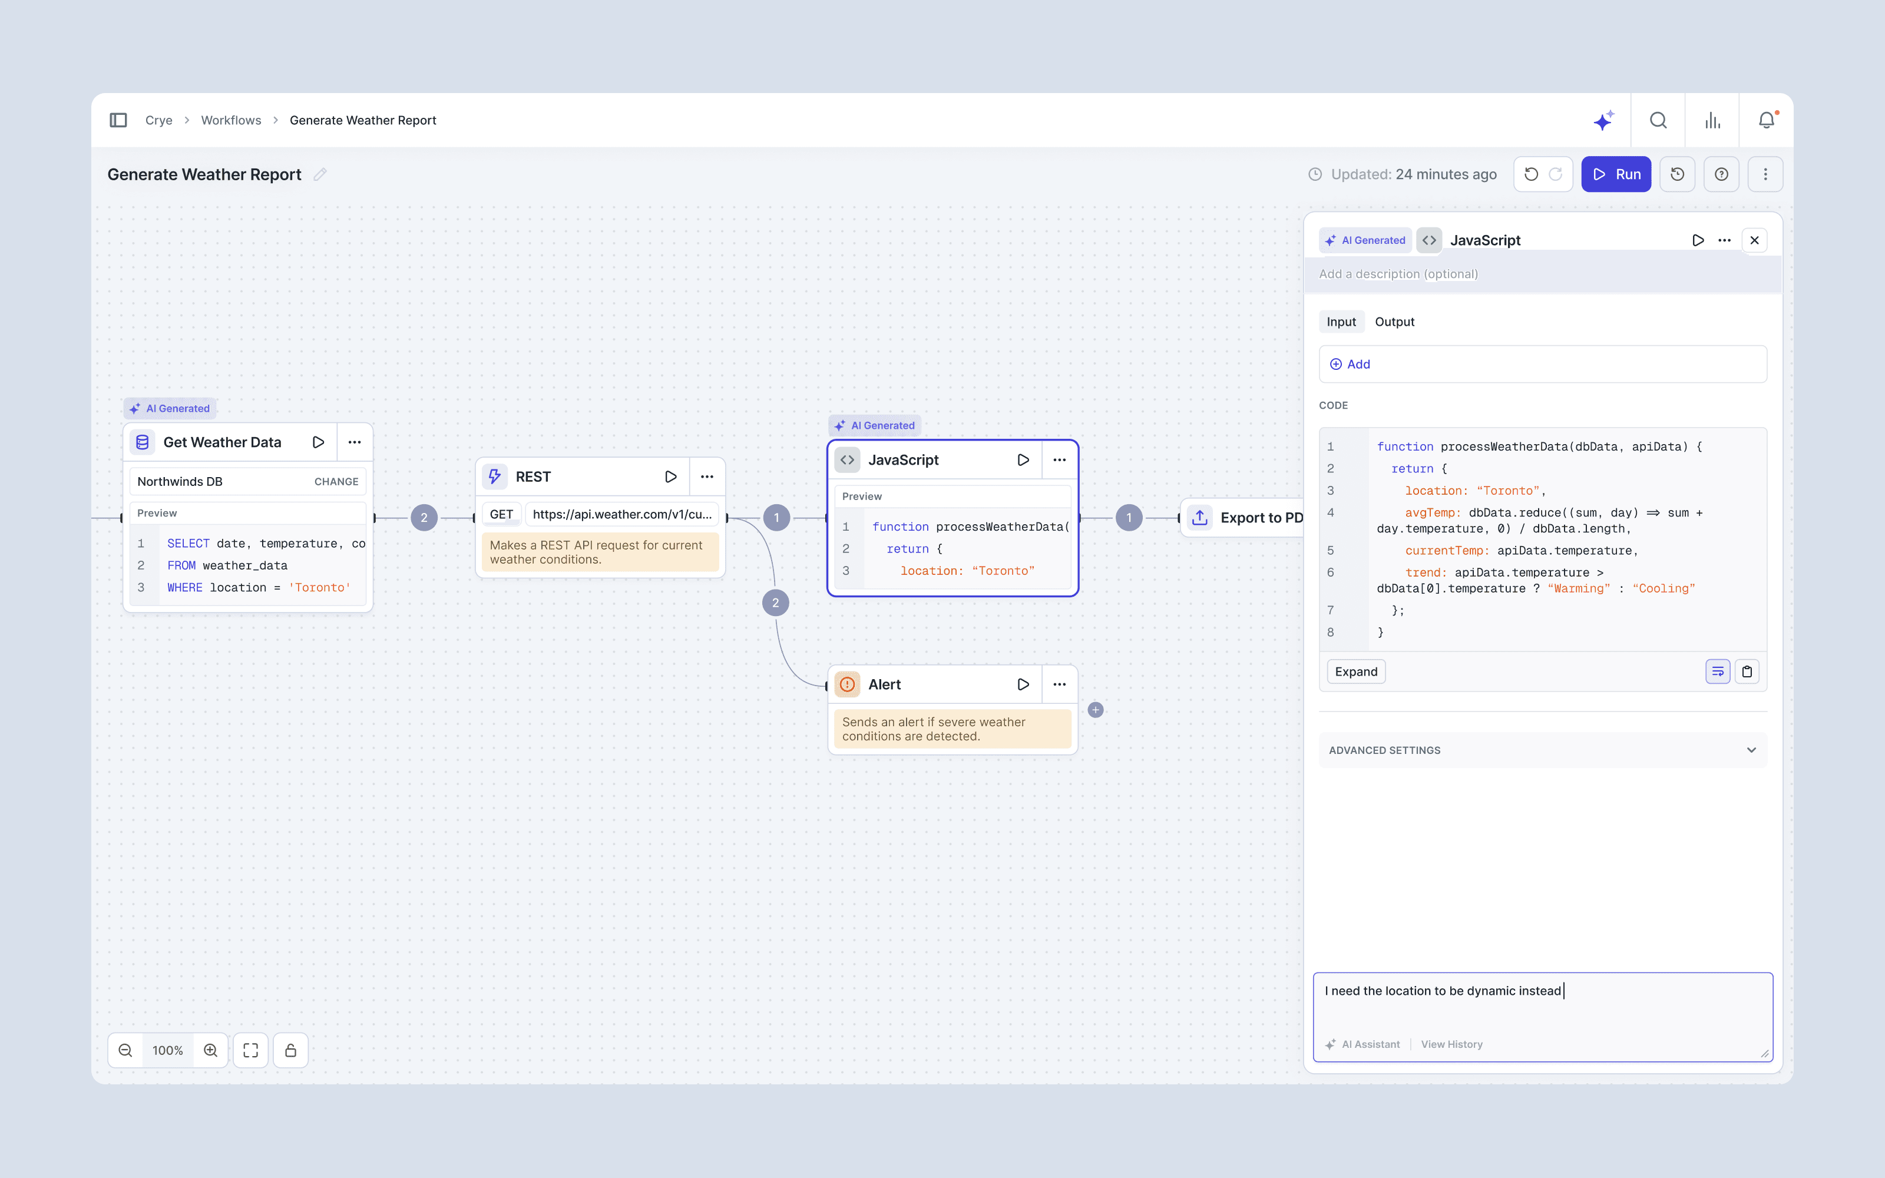This screenshot has width=1885, height=1178.
Task: Switch to the Output tab
Action: point(1394,322)
